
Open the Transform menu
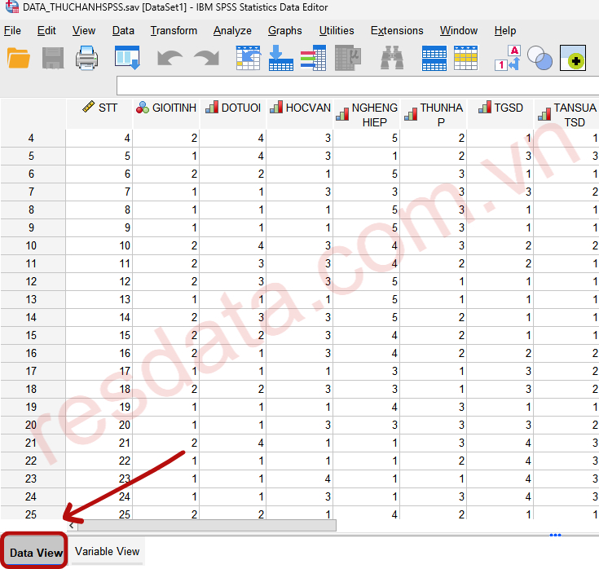(174, 31)
